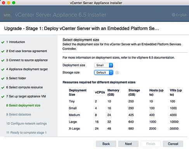Screen dimensions: 189x149
Task: Select step 6 Select compute resource
Action: pyautogui.click(x=24, y=87)
